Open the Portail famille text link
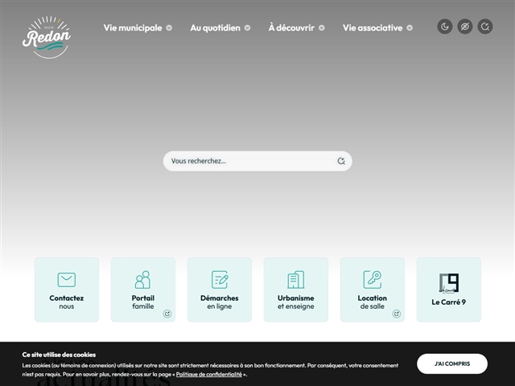The width and height of the screenshot is (515, 386). [143, 302]
